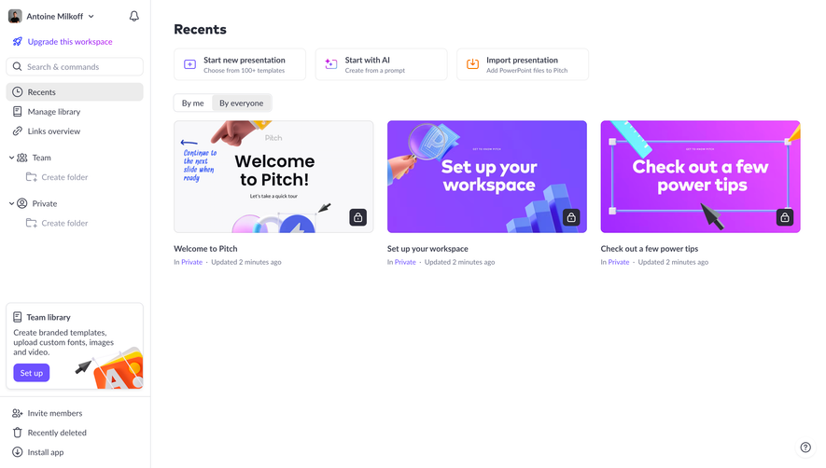Collapse the Private section chevron
The width and height of the screenshot is (826, 468).
(x=11, y=203)
